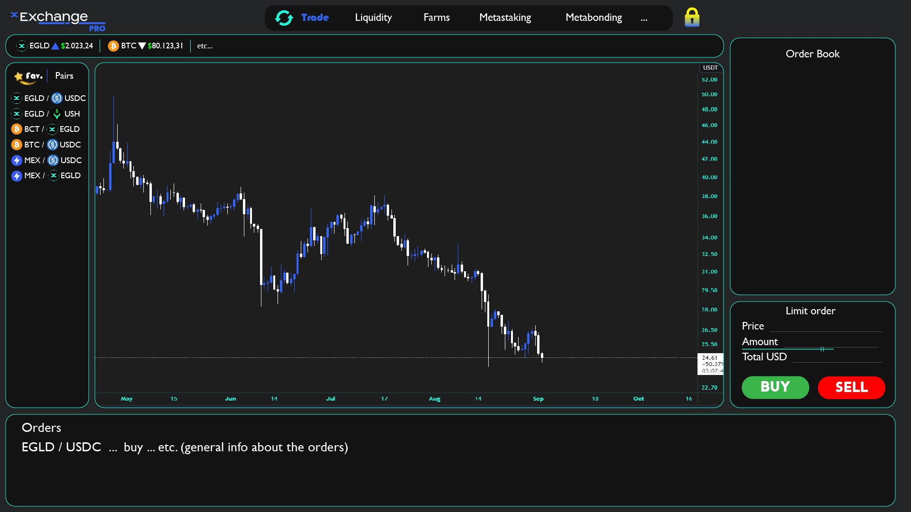Open the Liquidity tab
This screenshot has height=512, width=911.
(x=373, y=18)
